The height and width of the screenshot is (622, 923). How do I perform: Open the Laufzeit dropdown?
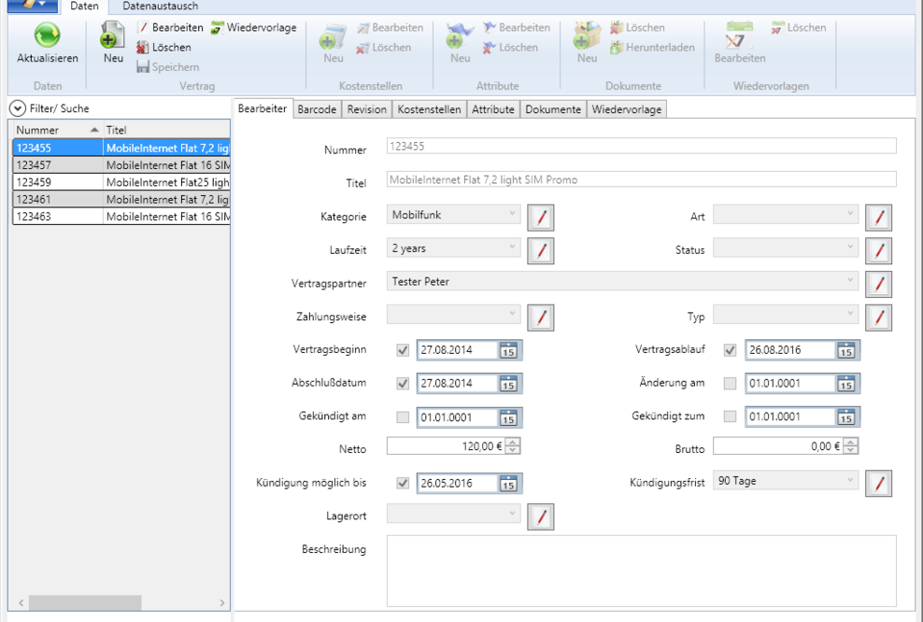coord(453,249)
